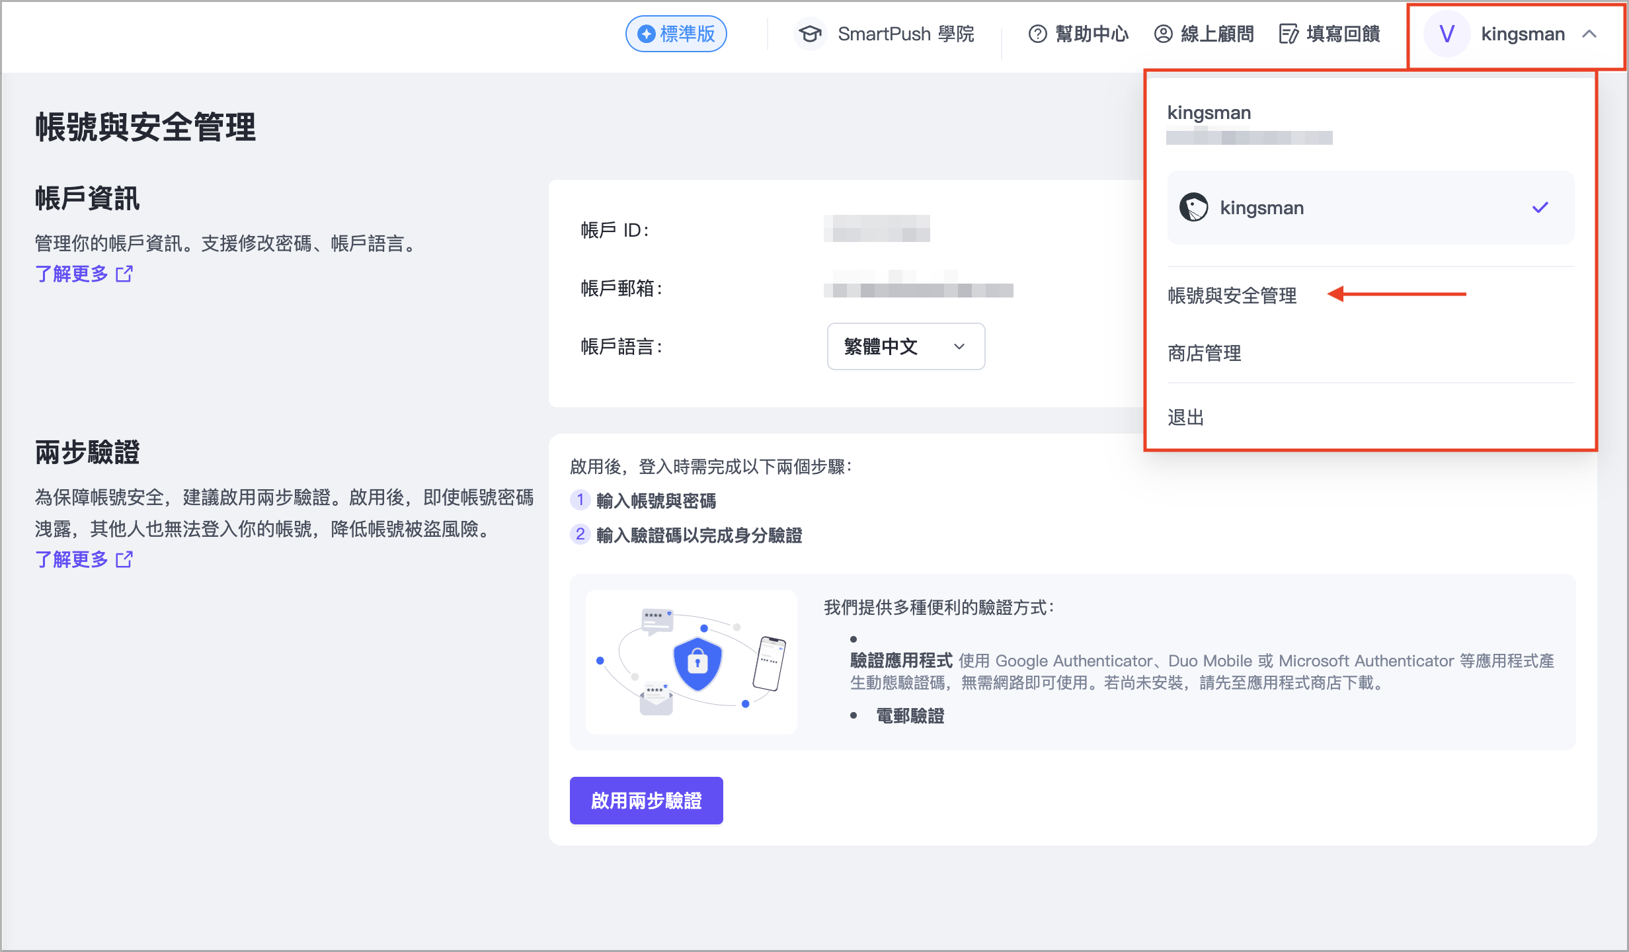Screen dimensions: 1629x952
Task: Select 商店管理 in the account menu
Action: click(1204, 353)
